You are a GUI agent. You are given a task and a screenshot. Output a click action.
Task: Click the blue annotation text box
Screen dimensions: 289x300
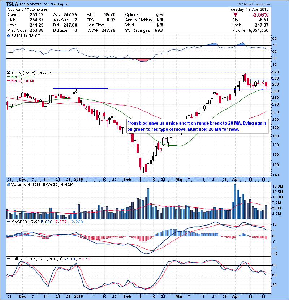(197, 126)
